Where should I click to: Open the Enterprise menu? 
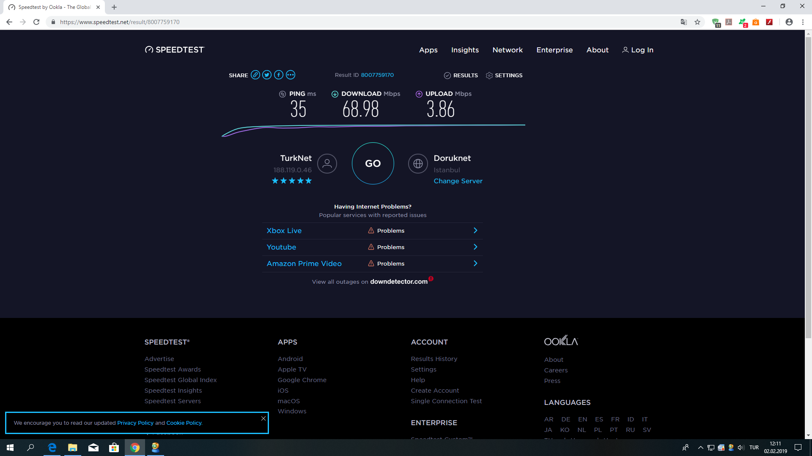[554, 50]
